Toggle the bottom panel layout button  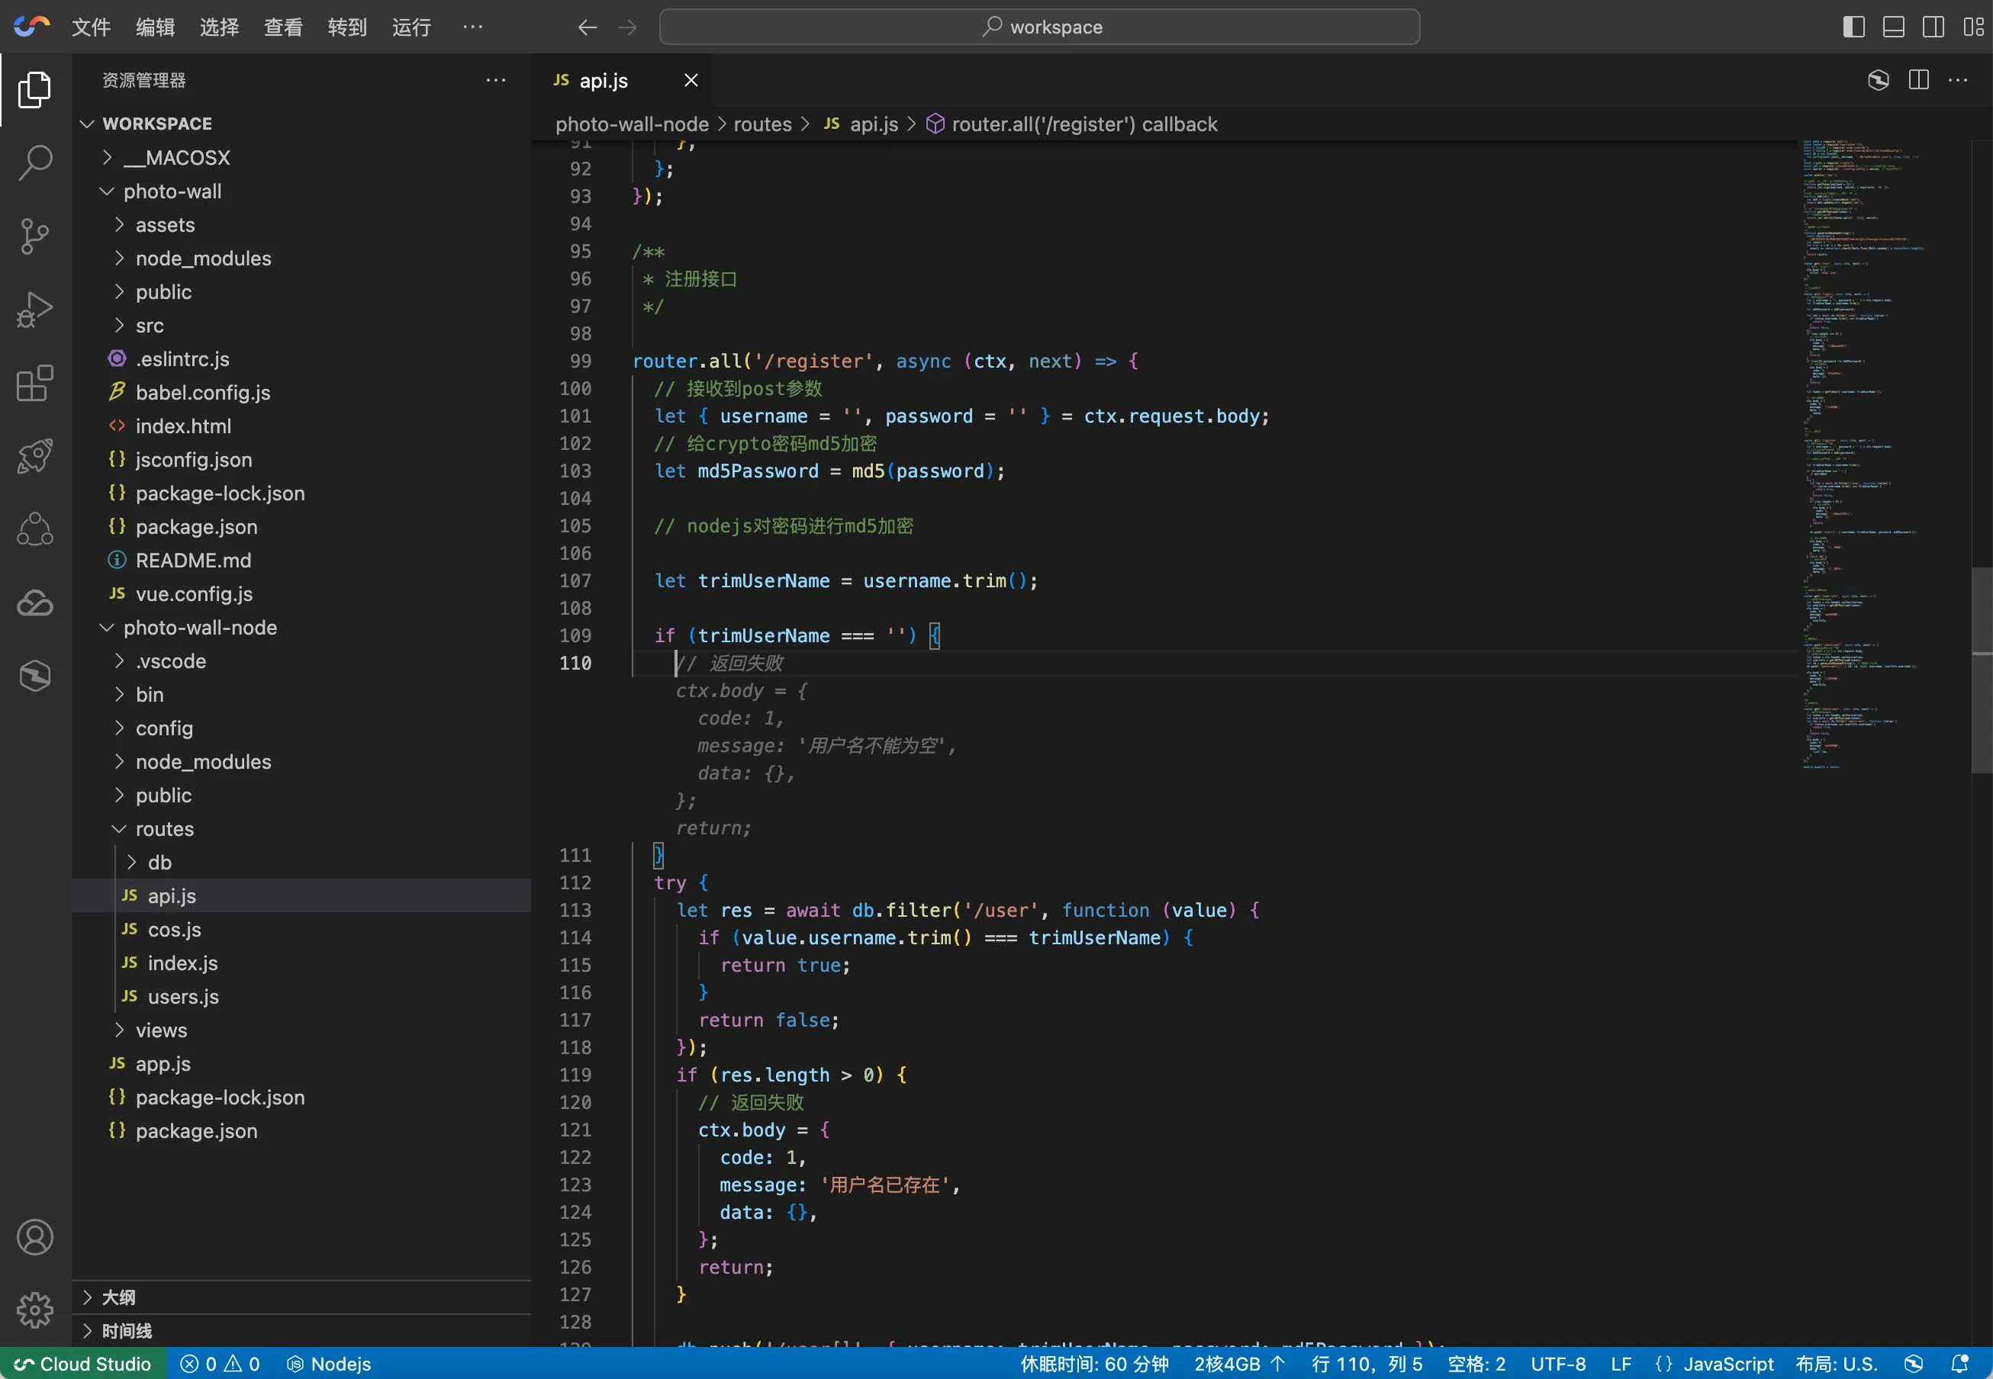click(1893, 27)
